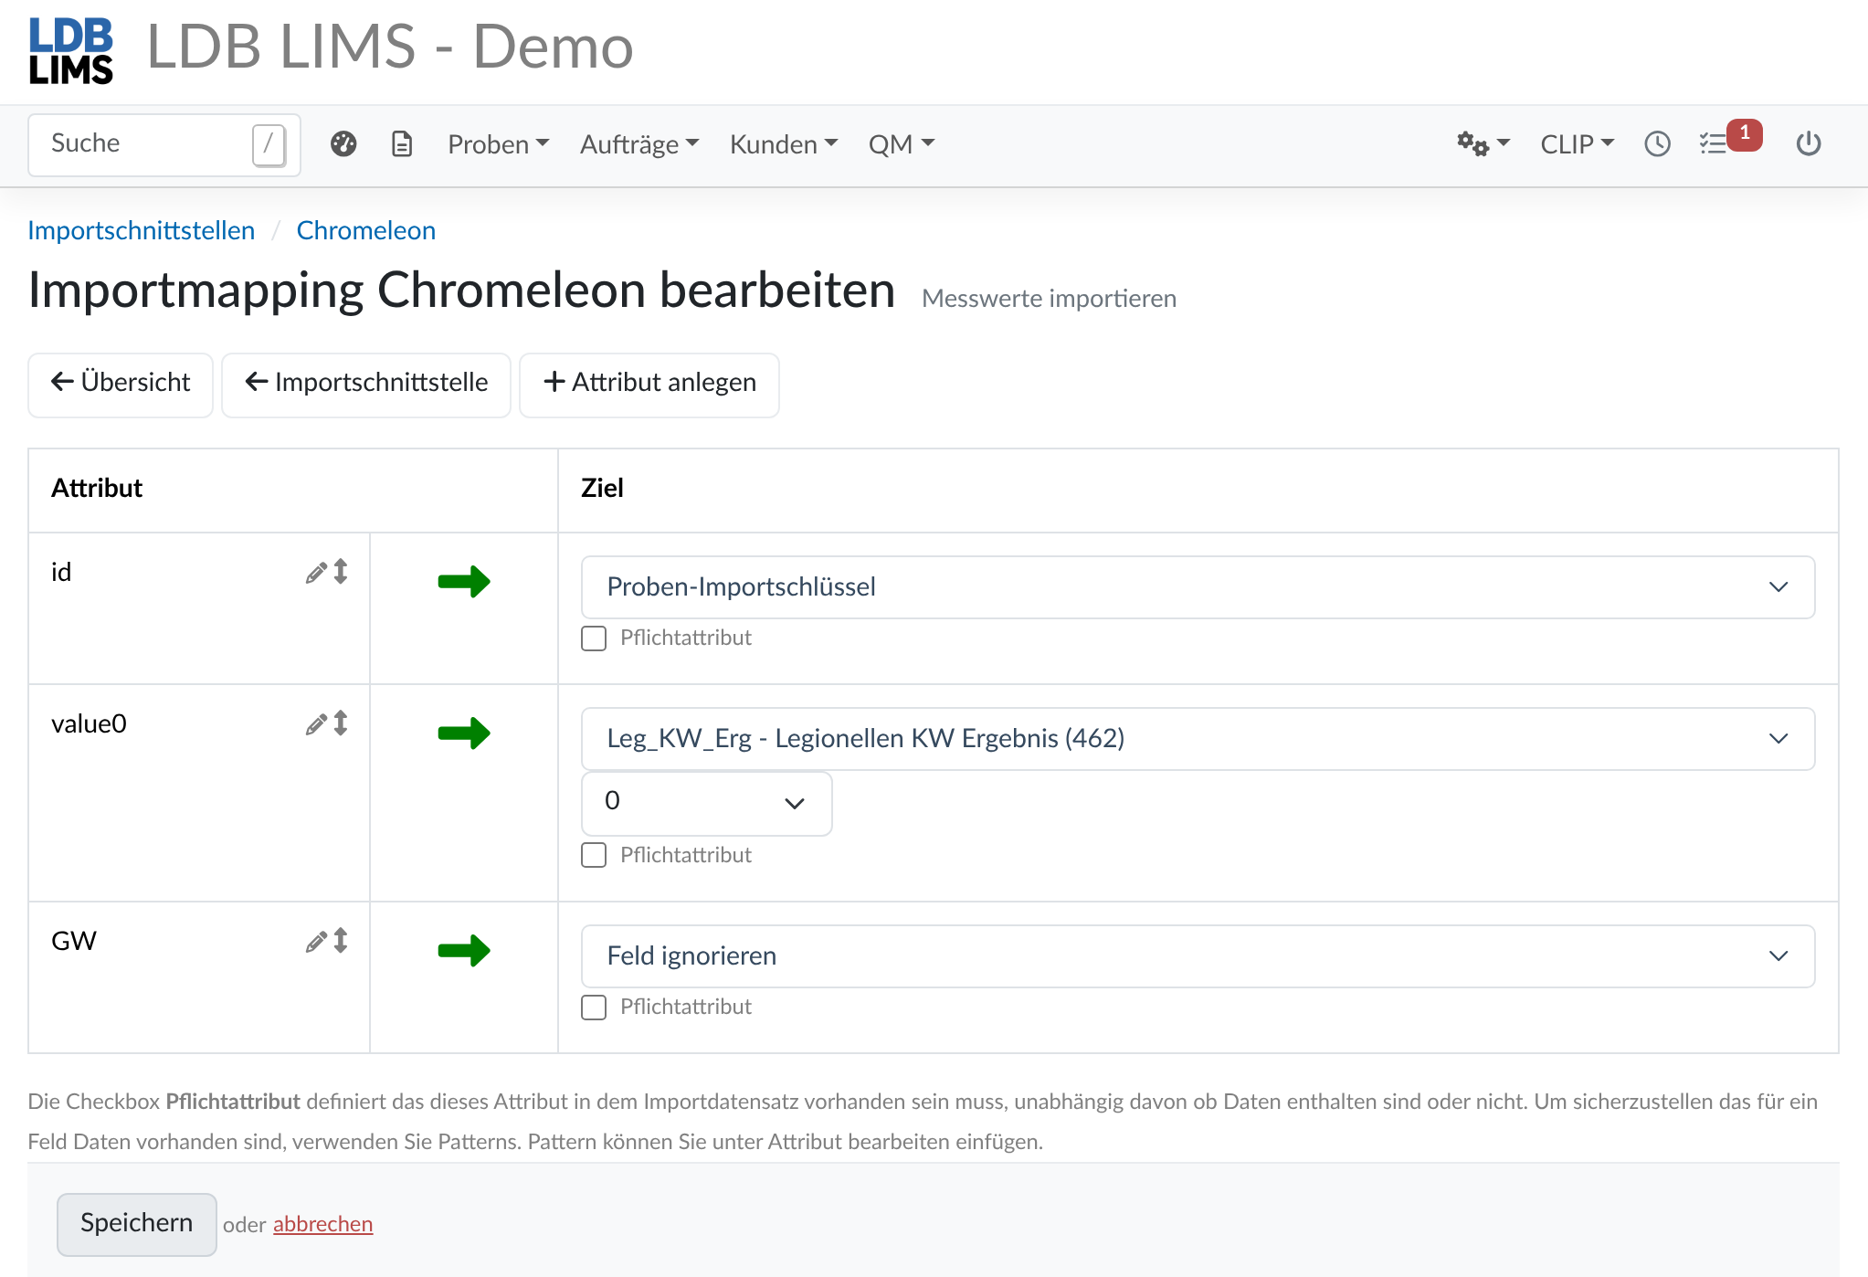
Task: Edit the value0 attribute pencil icon
Action: point(316,724)
